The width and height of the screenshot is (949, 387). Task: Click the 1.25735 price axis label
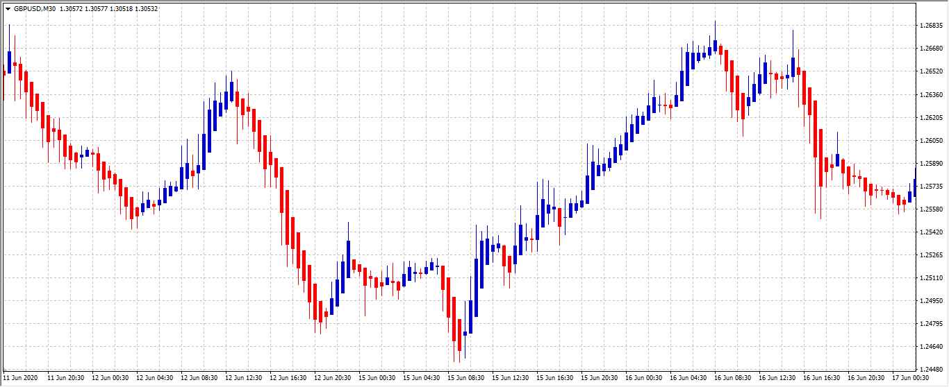point(930,187)
